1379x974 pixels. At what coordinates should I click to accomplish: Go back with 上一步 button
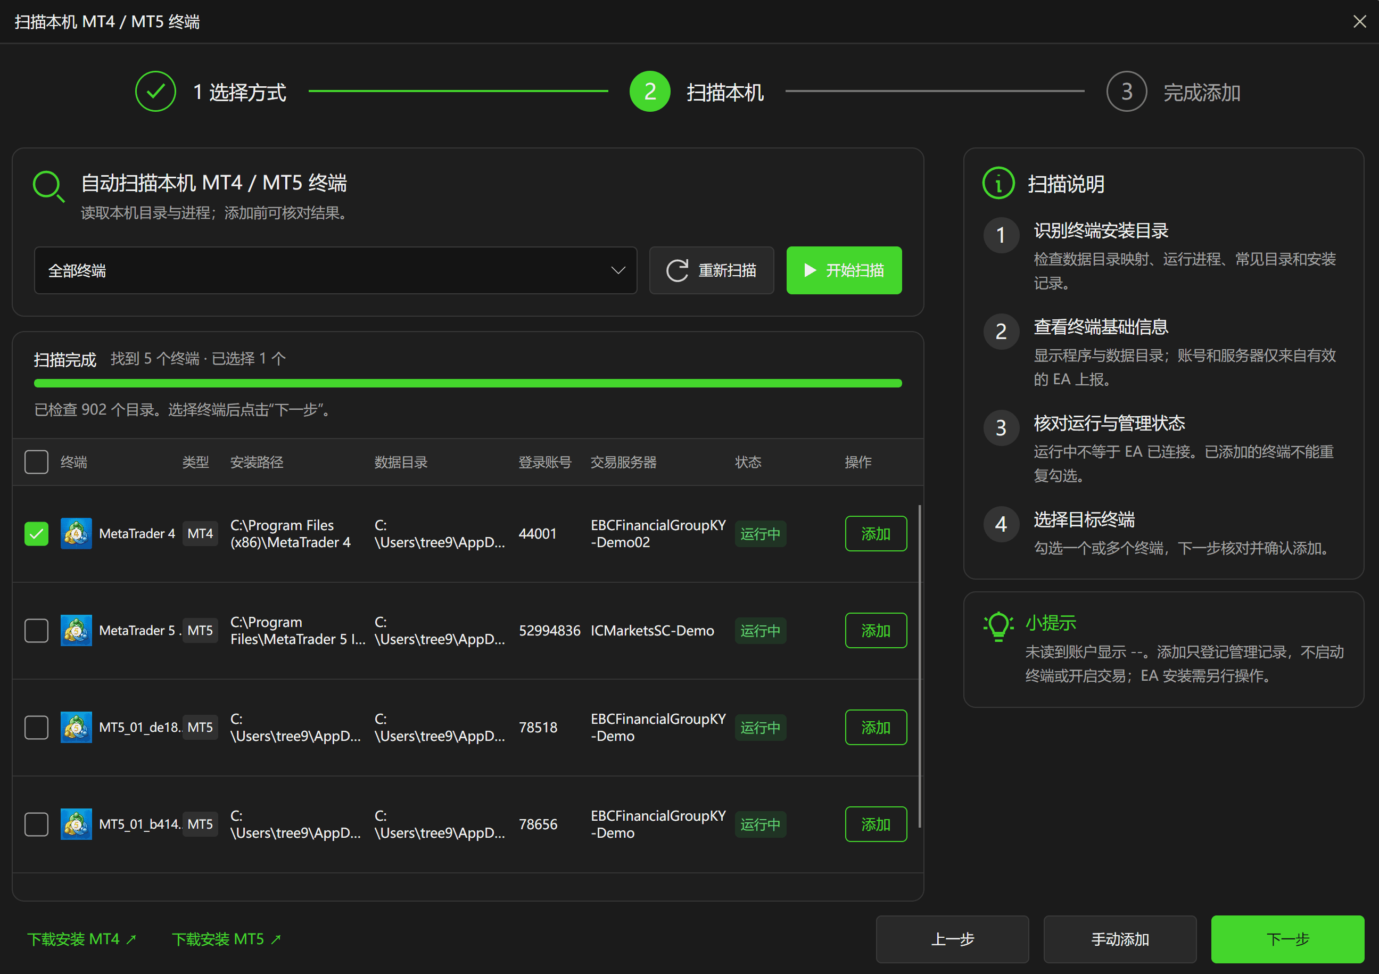pos(953,938)
